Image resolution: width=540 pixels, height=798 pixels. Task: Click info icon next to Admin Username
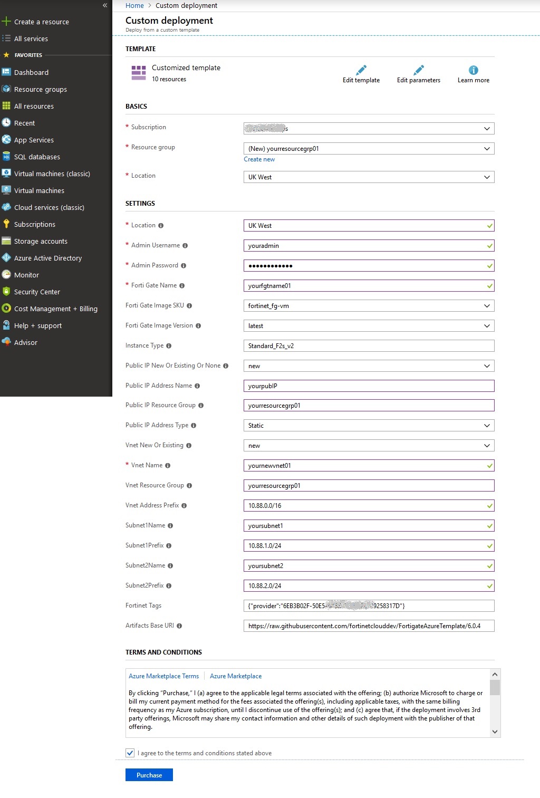185,246
